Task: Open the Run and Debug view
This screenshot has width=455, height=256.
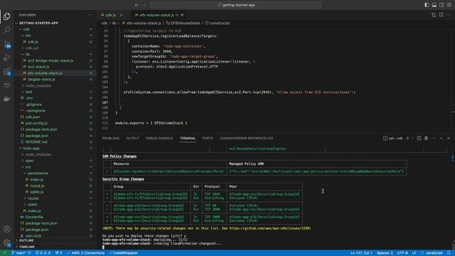Action: coord(6,58)
